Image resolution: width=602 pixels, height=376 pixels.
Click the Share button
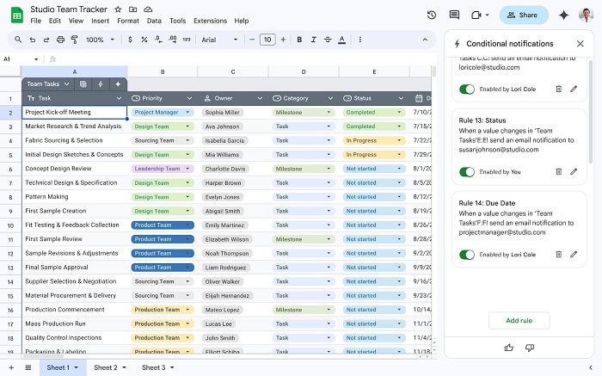click(524, 15)
